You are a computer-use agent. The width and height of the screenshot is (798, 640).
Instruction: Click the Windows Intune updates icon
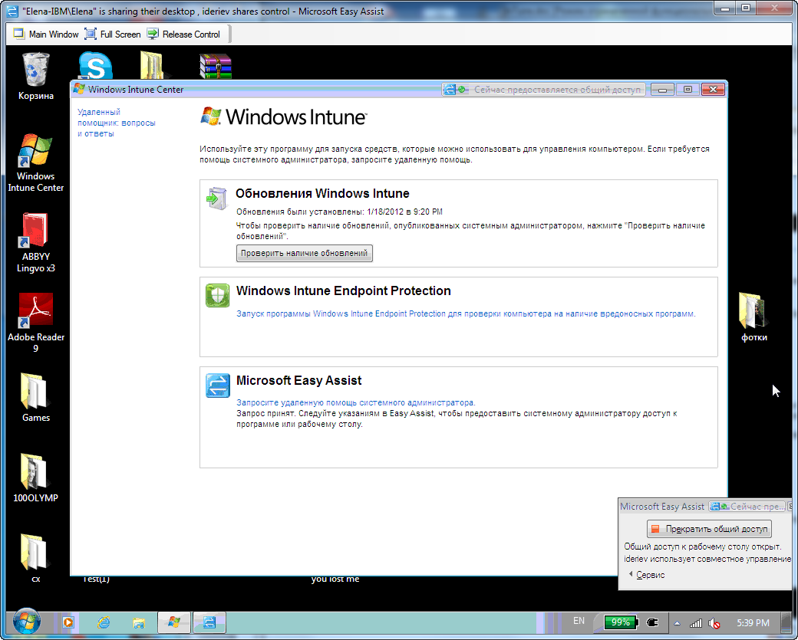[217, 199]
